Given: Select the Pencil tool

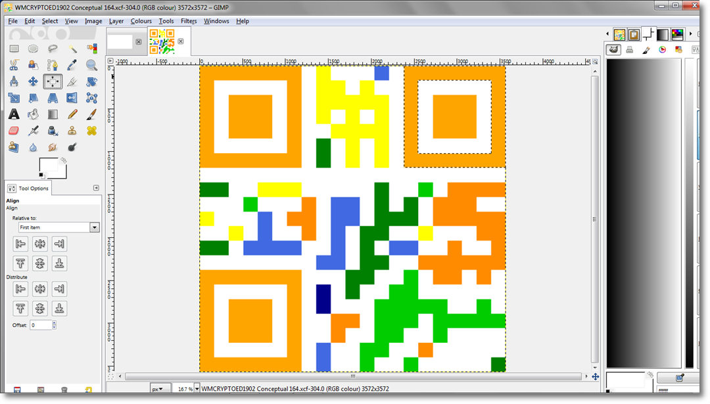Looking at the screenshot, I should (x=72, y=114).
